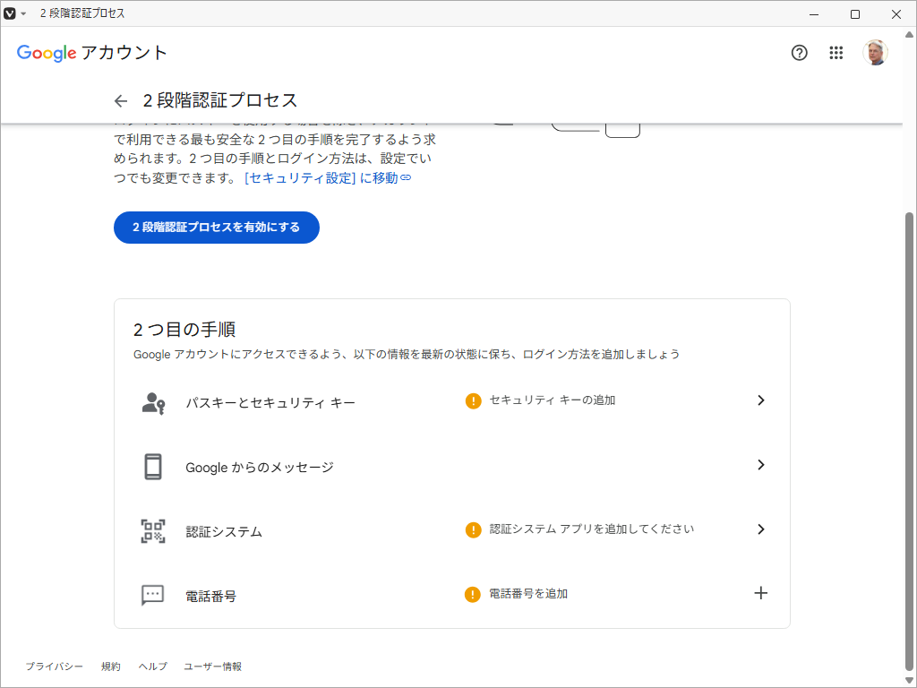The width and height of the screenshot is (917, 688).
Task: Click the account profile avatar
Action: (875, 53)
